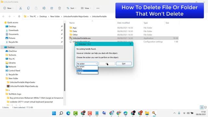Viewport: 208px width, 117px height.
Task: Click the microphone tray icon
Action: click(179, 113)
